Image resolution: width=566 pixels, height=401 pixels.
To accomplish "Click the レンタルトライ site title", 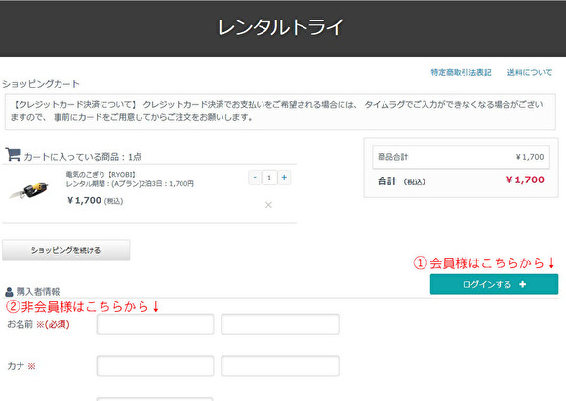I will [280, 27].
